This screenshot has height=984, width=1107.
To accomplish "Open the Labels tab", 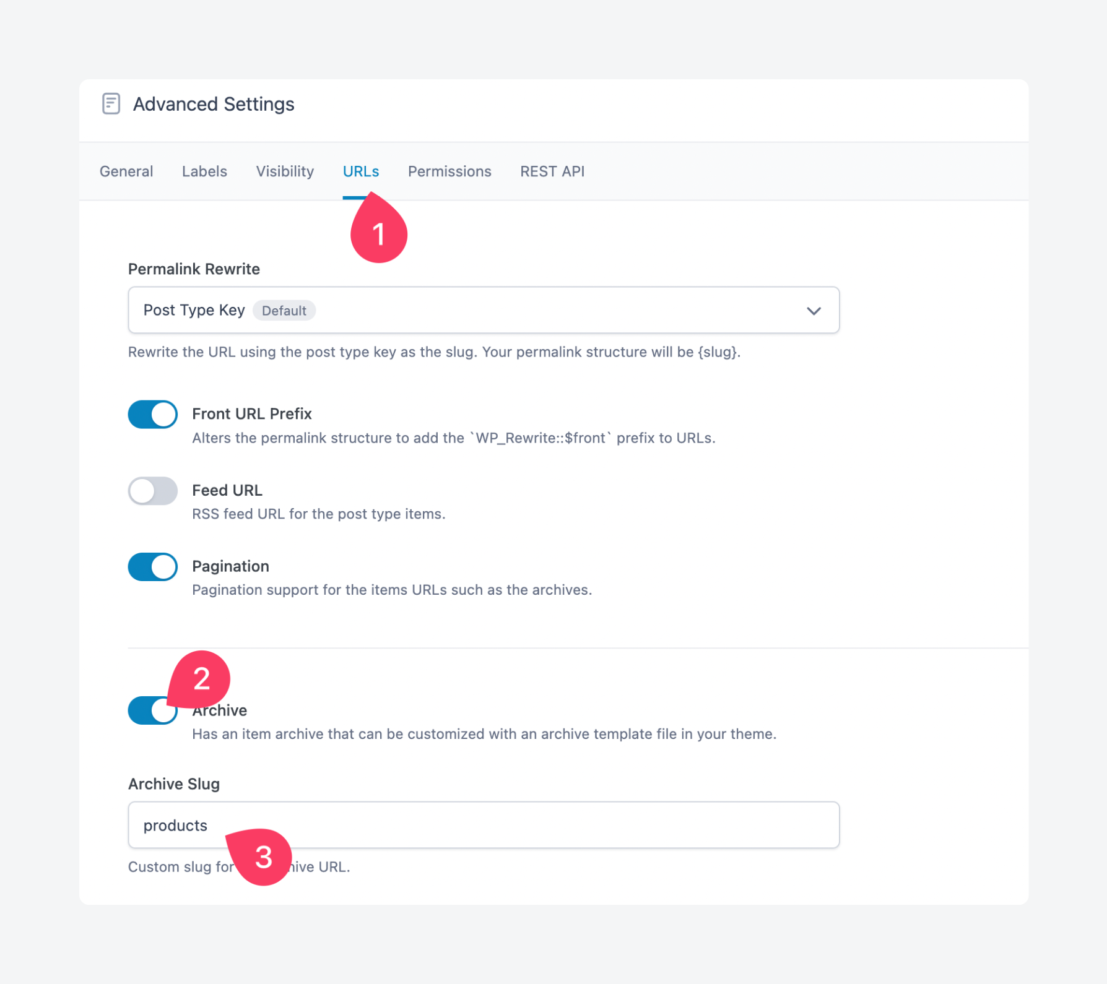I will point(204,171).
